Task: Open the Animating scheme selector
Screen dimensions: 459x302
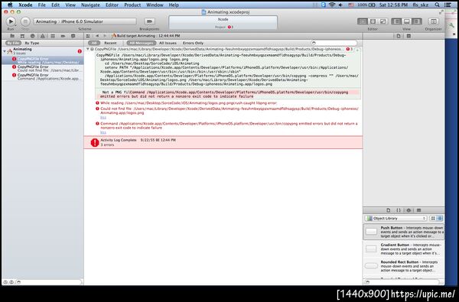Action: (85, 21)
